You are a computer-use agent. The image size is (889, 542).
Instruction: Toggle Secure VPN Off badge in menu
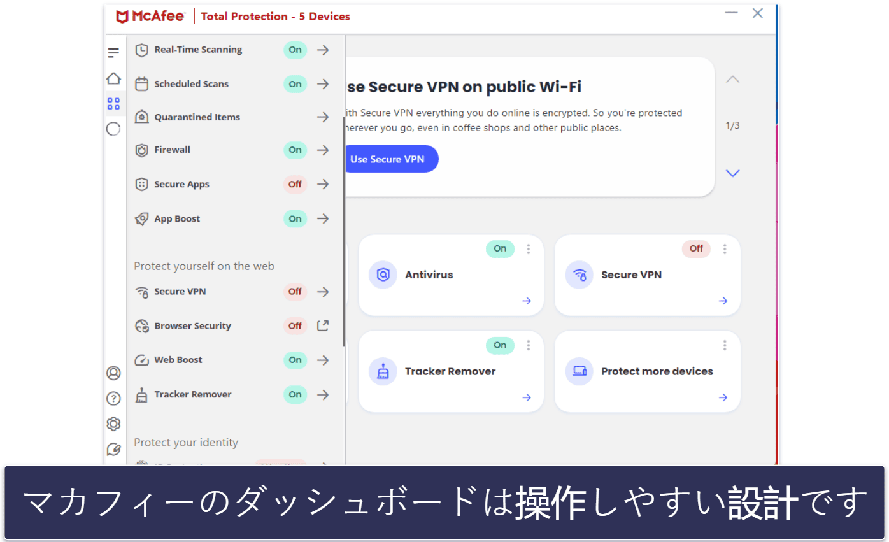[295, 292]
